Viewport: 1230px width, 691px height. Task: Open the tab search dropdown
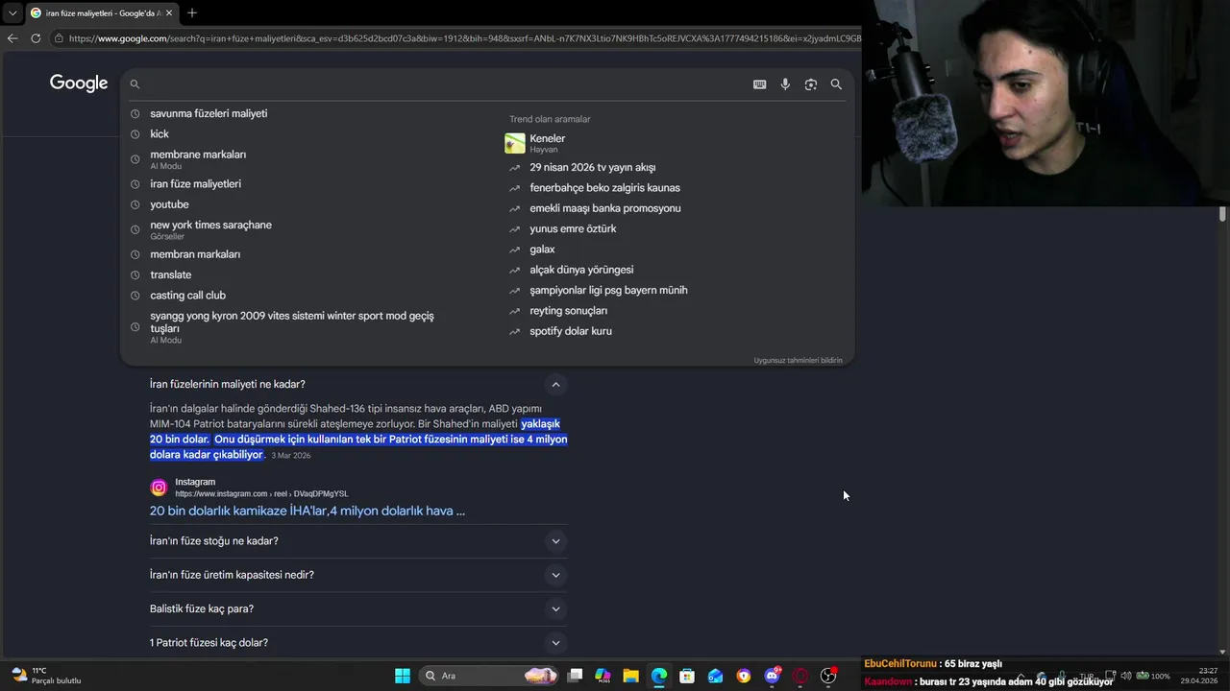click(12, 12)
